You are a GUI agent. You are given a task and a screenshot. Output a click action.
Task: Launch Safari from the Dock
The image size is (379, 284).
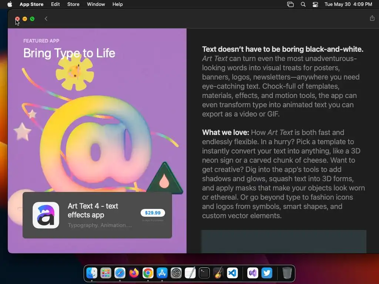coord(120,273)
